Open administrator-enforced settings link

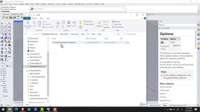174,65
